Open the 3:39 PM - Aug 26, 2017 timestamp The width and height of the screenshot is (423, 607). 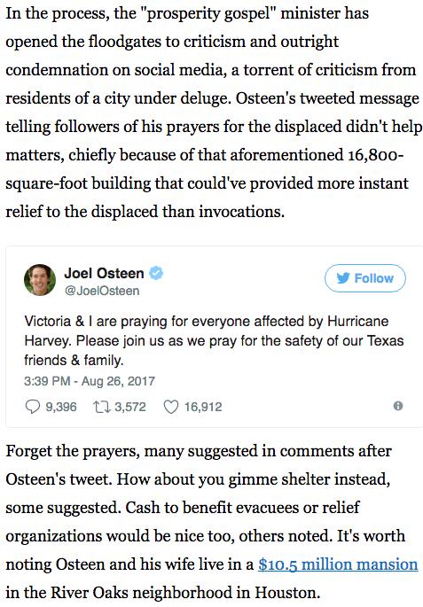click(90, 381)
